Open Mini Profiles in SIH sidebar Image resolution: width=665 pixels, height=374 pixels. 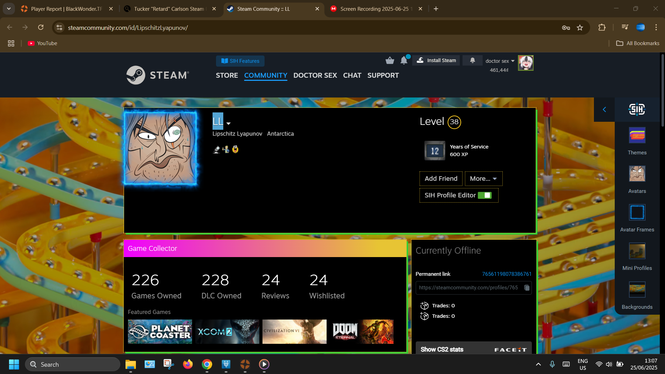tap(637, 251)
